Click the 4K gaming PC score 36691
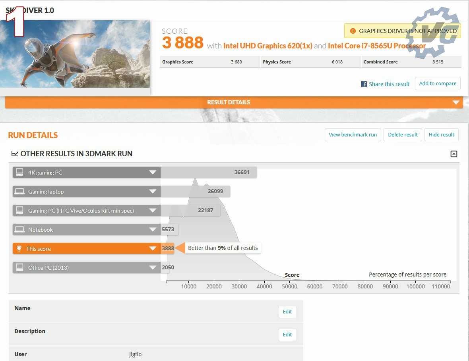Viewport: 469px width, 361px height. coord(242,172)
